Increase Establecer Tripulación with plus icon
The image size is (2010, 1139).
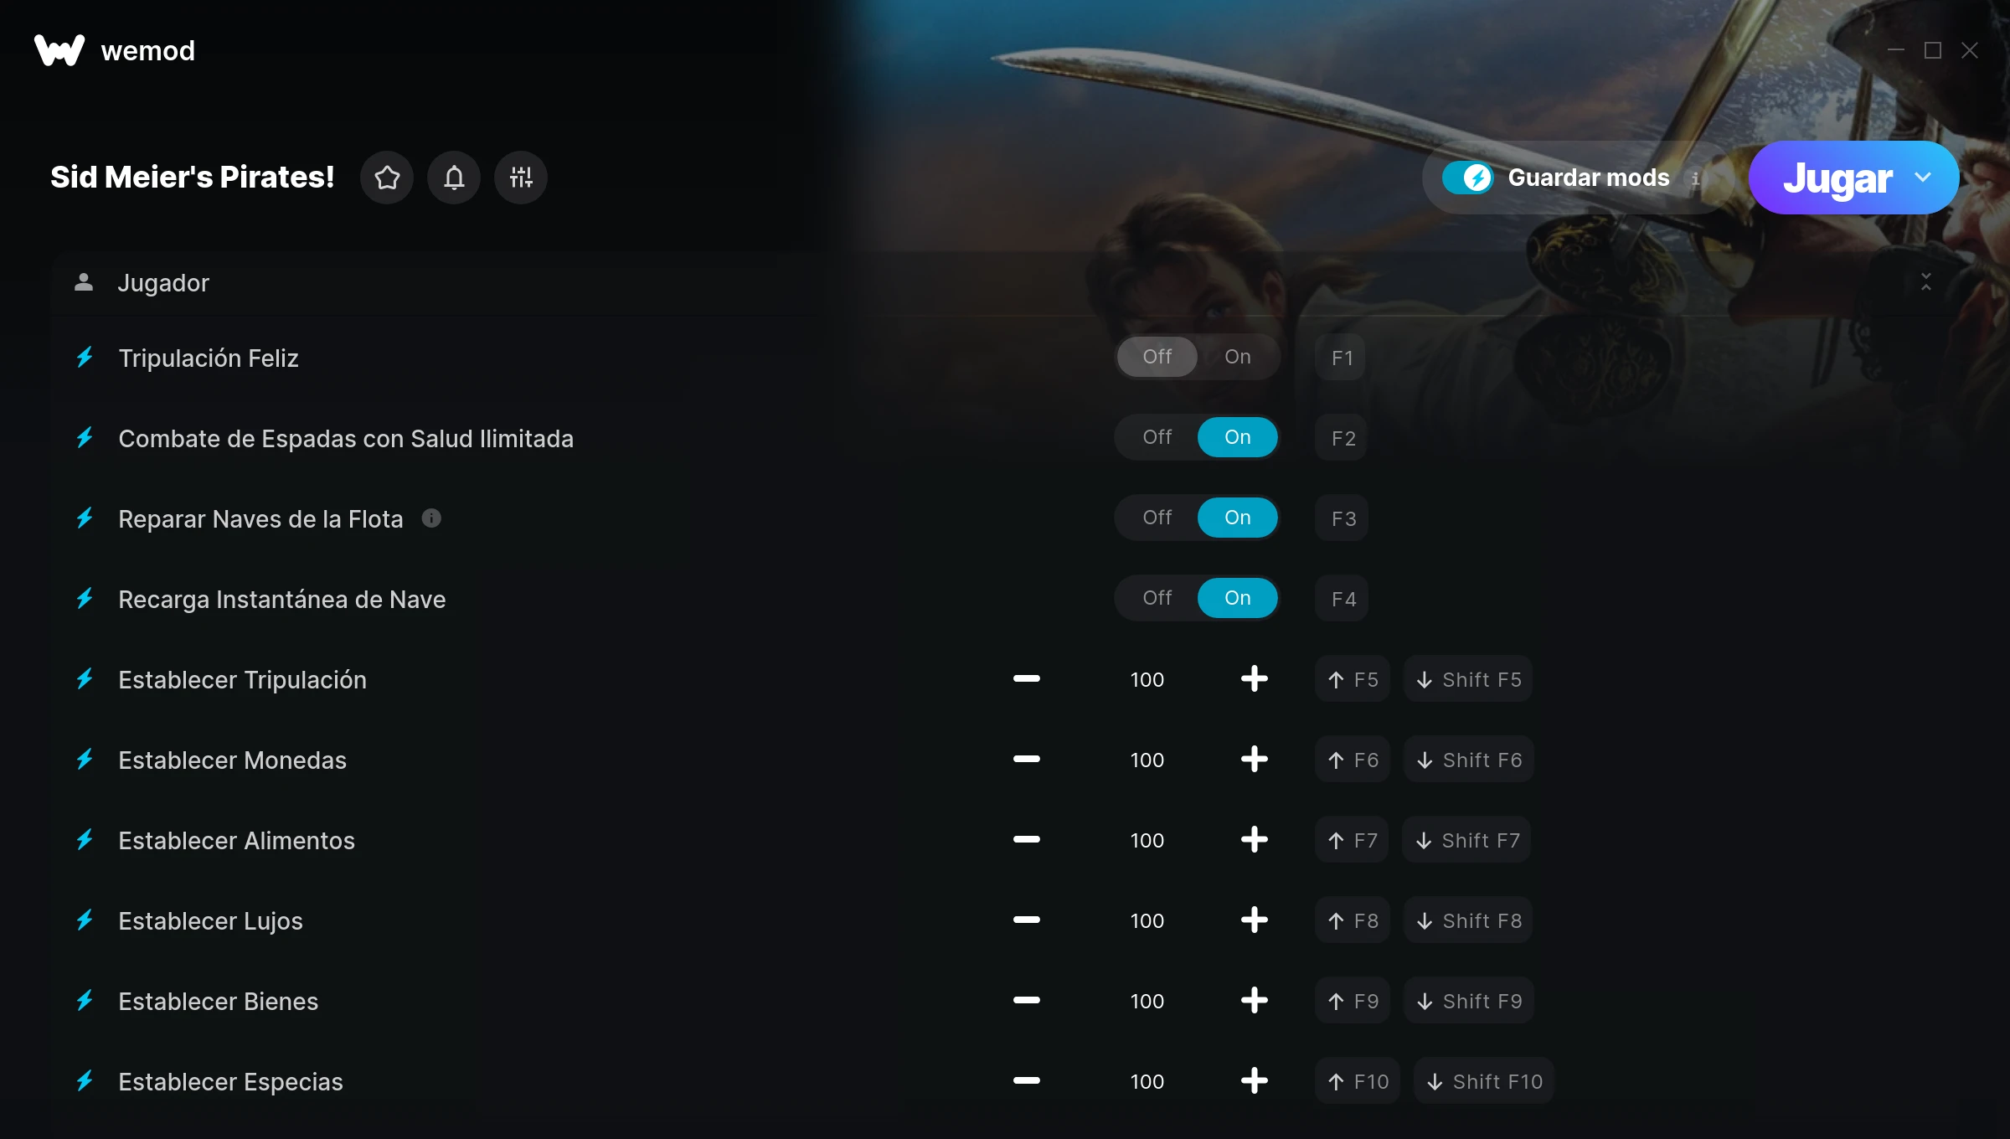point(1254,678)
